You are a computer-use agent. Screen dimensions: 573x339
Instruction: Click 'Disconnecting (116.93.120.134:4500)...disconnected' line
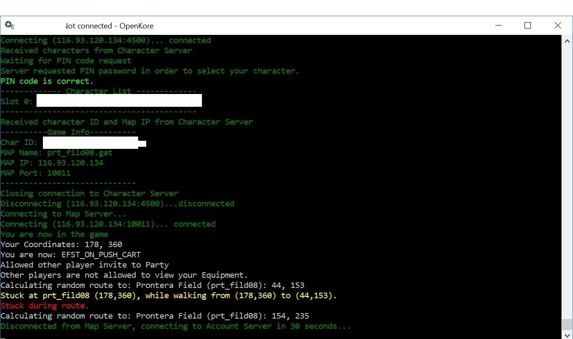(117, 204)
